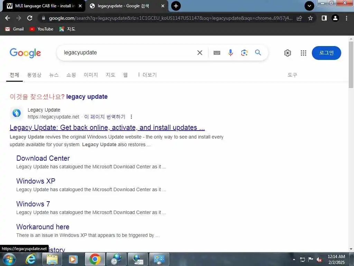Open the Google apps grid
This screenshot has height=266, width=354.
[304, 53]
